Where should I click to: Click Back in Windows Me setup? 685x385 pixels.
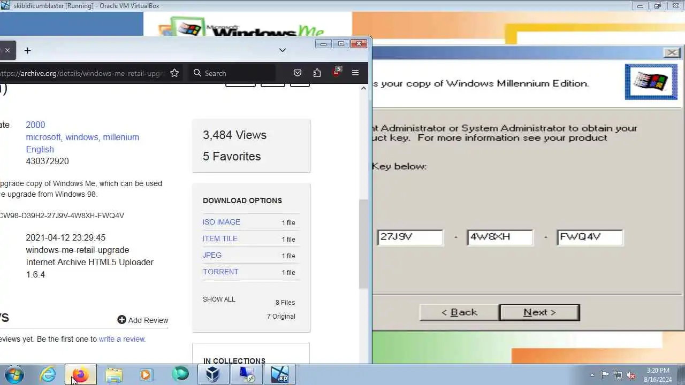[459, 313]
